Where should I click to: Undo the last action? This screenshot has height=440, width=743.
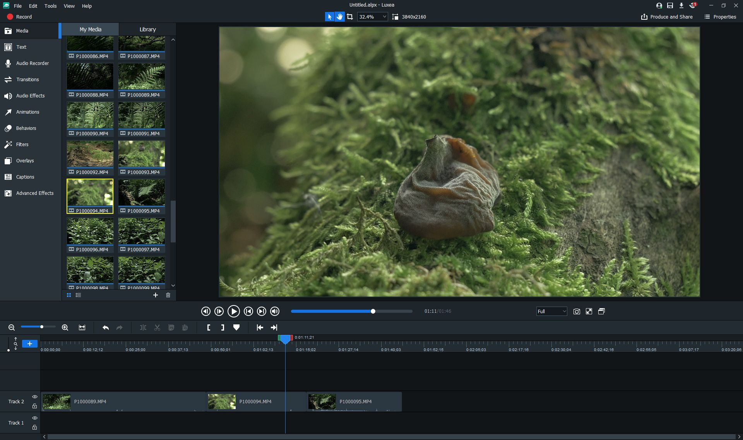[x=106, y=327]
